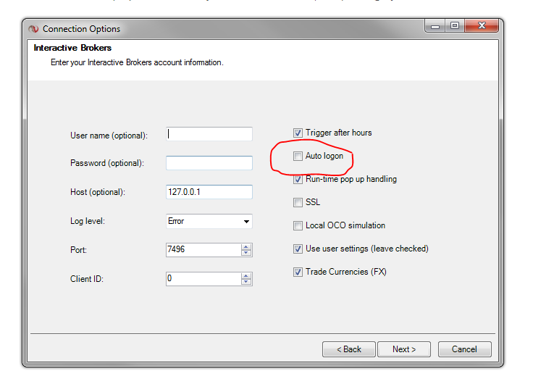
Task: Click the User name input field
Action: pyautogui.click(x=209, y=134)
